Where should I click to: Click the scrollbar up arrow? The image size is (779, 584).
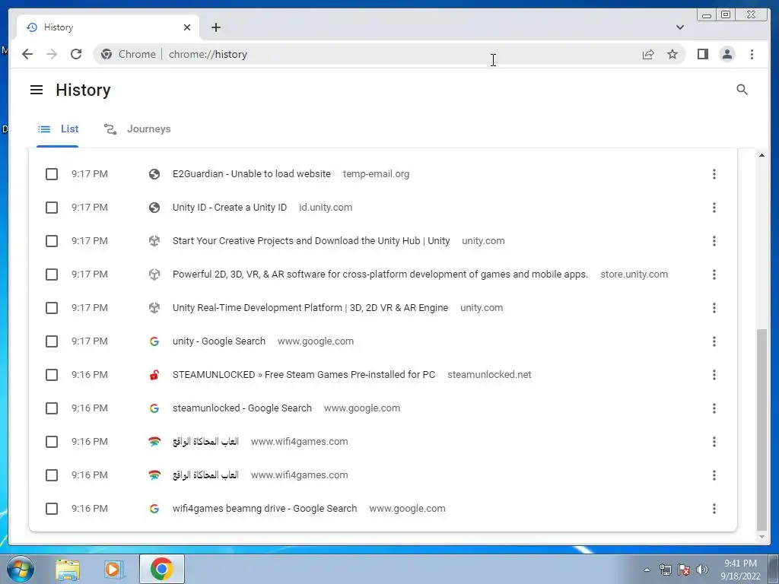tap(761, 155)
